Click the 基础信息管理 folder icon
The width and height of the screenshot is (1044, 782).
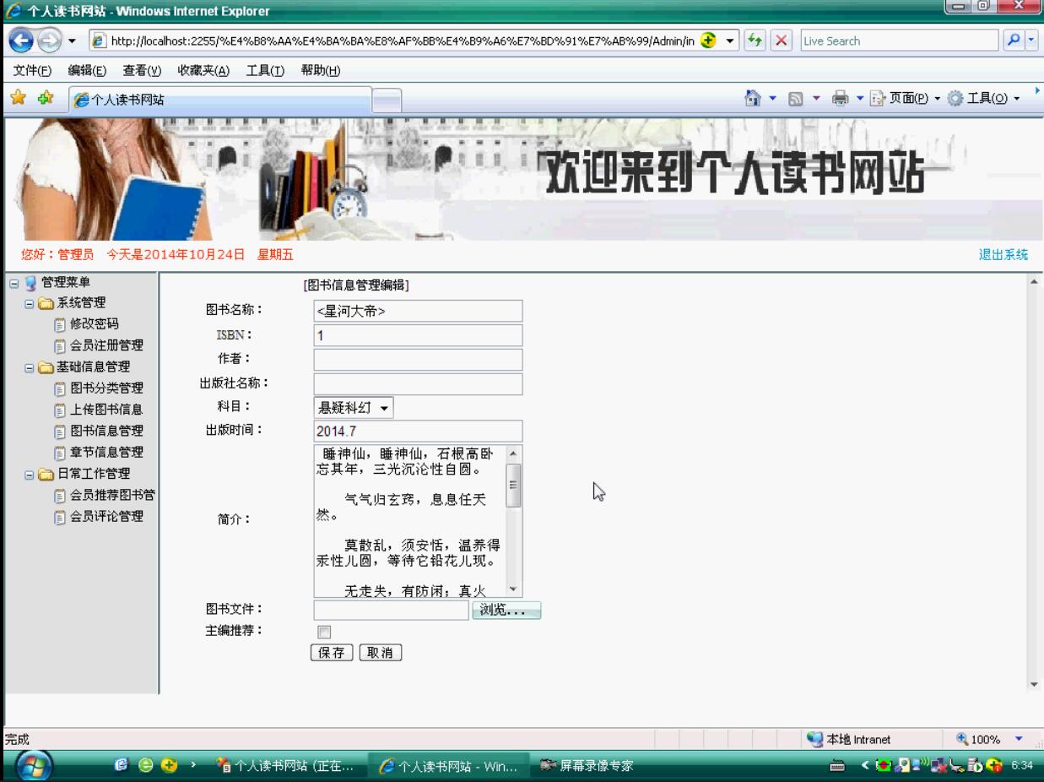coord(47,367)
